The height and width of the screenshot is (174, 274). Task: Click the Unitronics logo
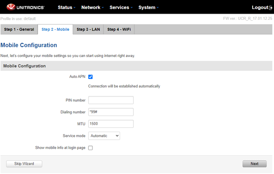25,7
